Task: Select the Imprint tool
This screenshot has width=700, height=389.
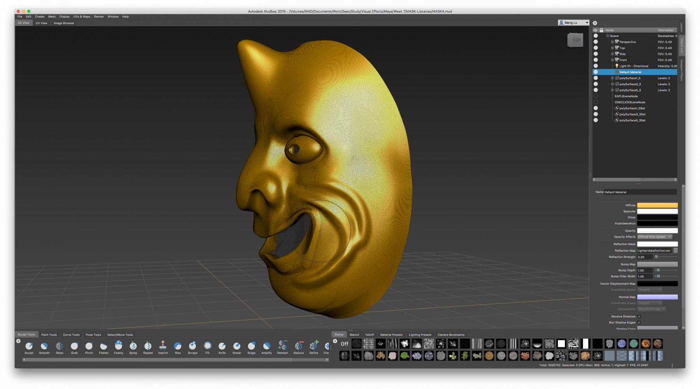Action: click(x=163, y=347)
